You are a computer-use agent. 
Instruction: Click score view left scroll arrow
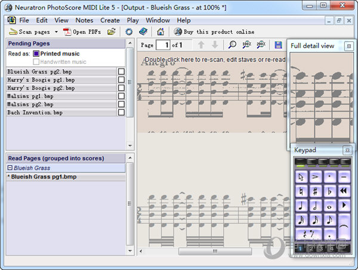(x=141, y=251)
